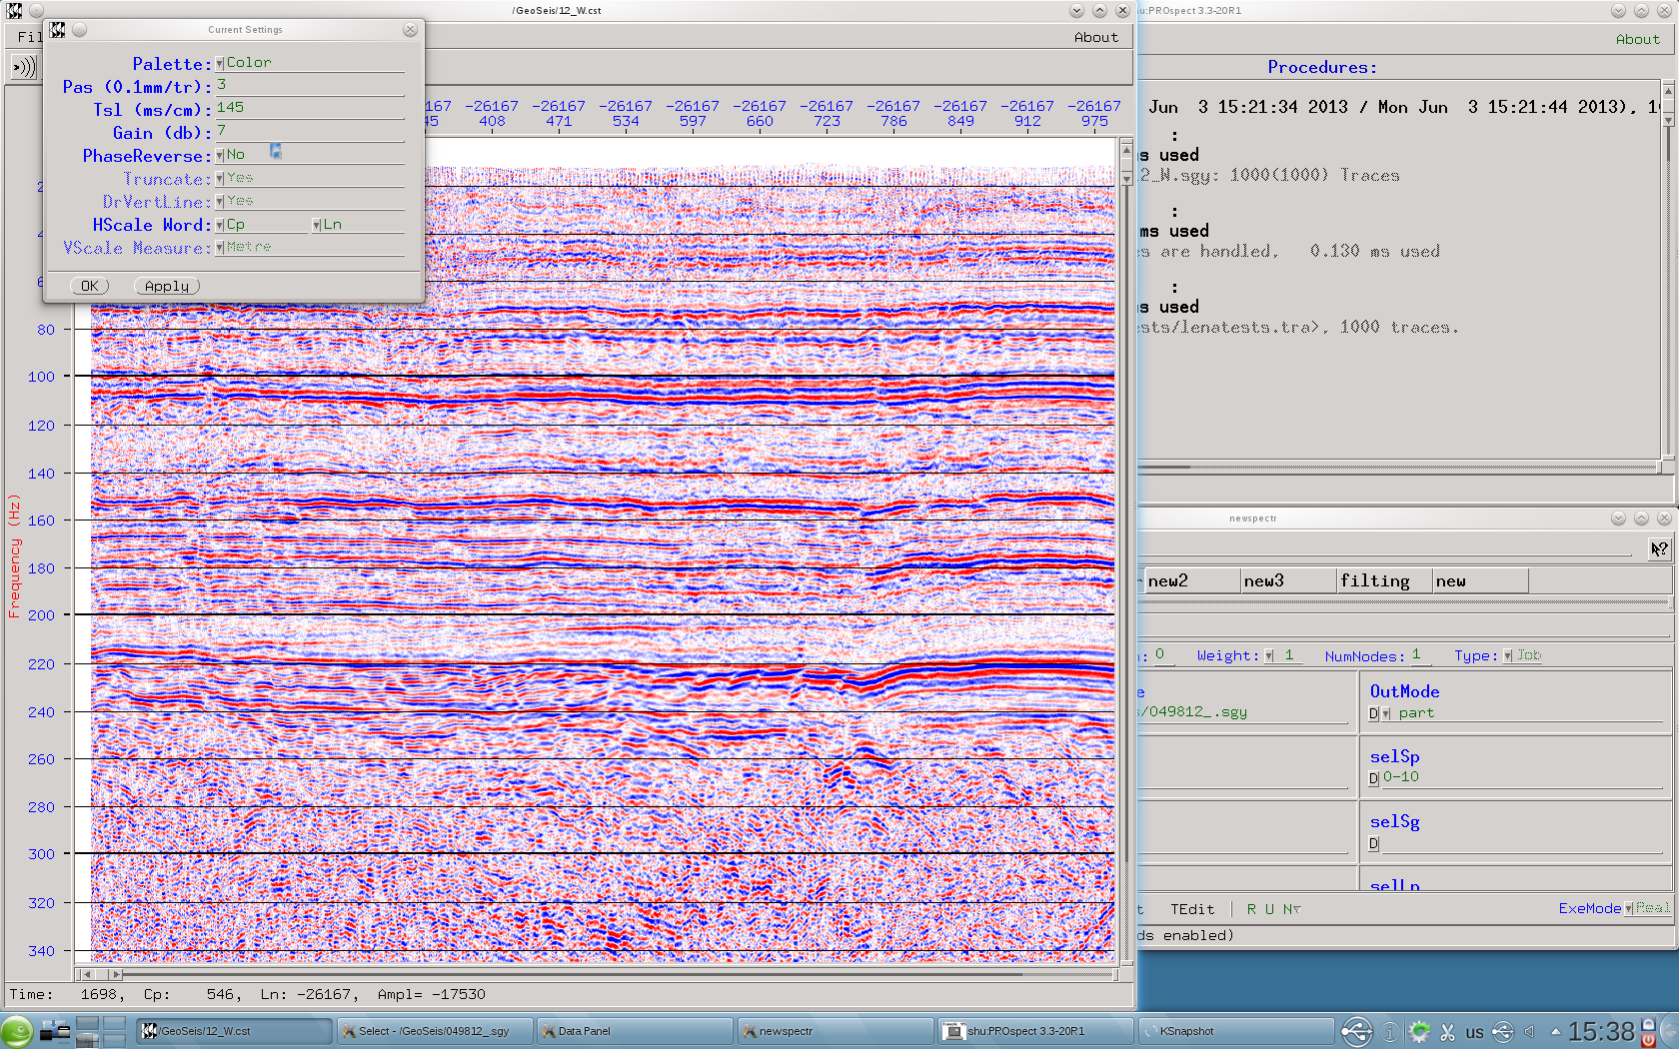
Task: Click the scissors clipboard tray icon
Action: pyautogui.click(x=1447, y=1032)
